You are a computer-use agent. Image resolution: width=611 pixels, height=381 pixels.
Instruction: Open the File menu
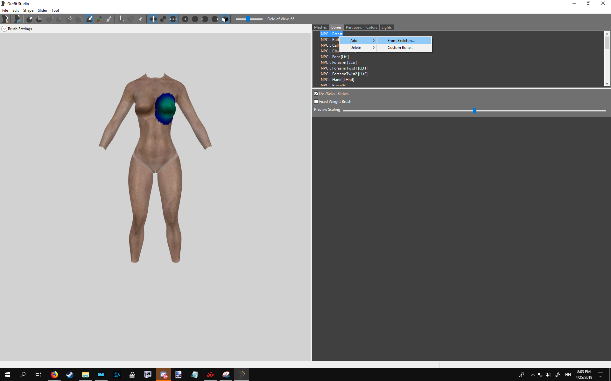pos(5,10)
